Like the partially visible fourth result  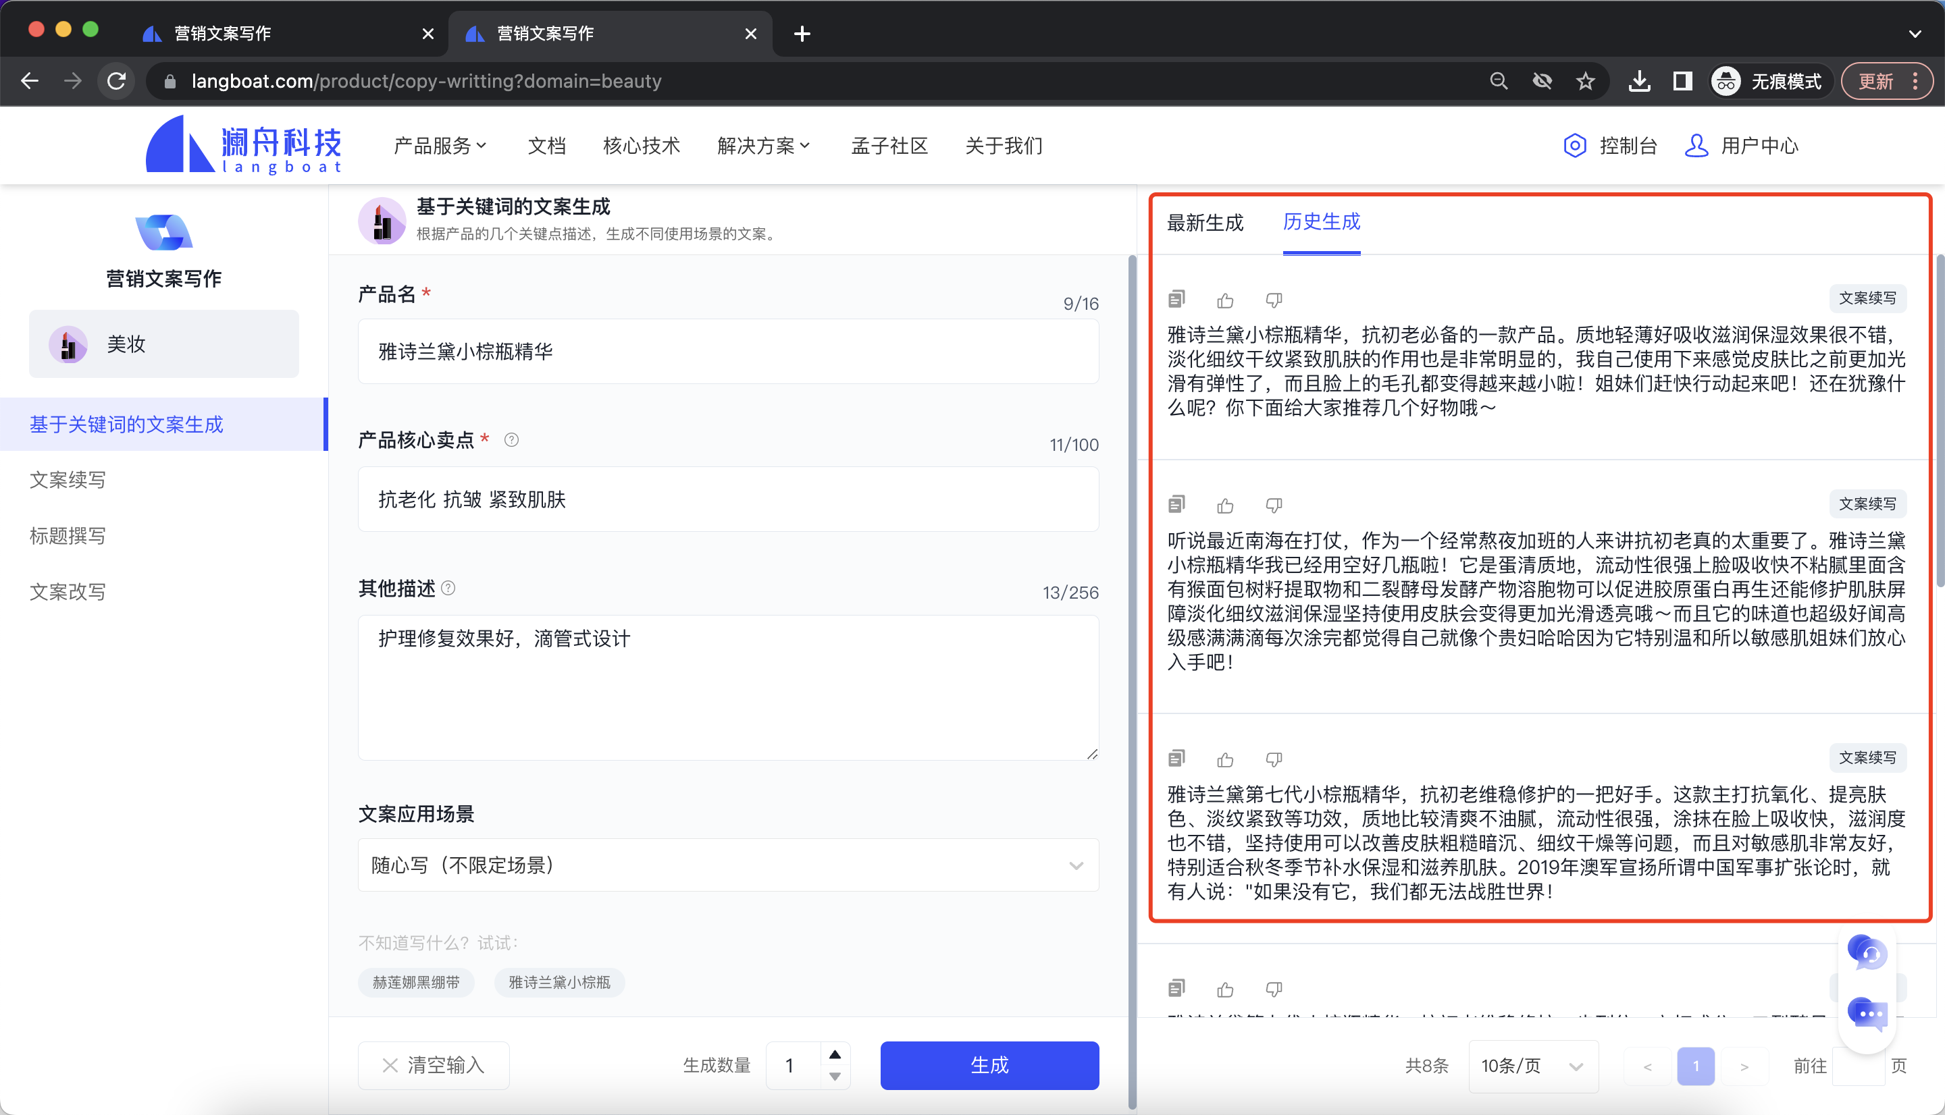(1225, 989)
